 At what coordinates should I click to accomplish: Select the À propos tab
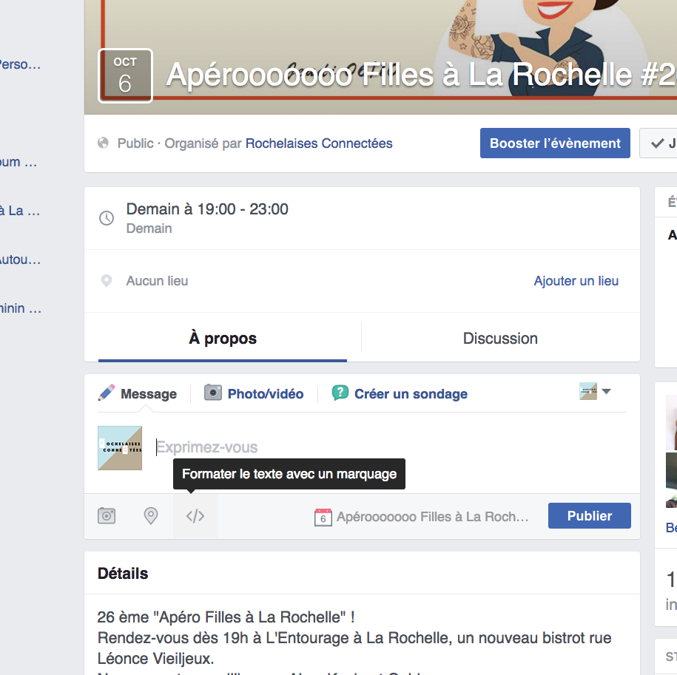coord(223,339)
